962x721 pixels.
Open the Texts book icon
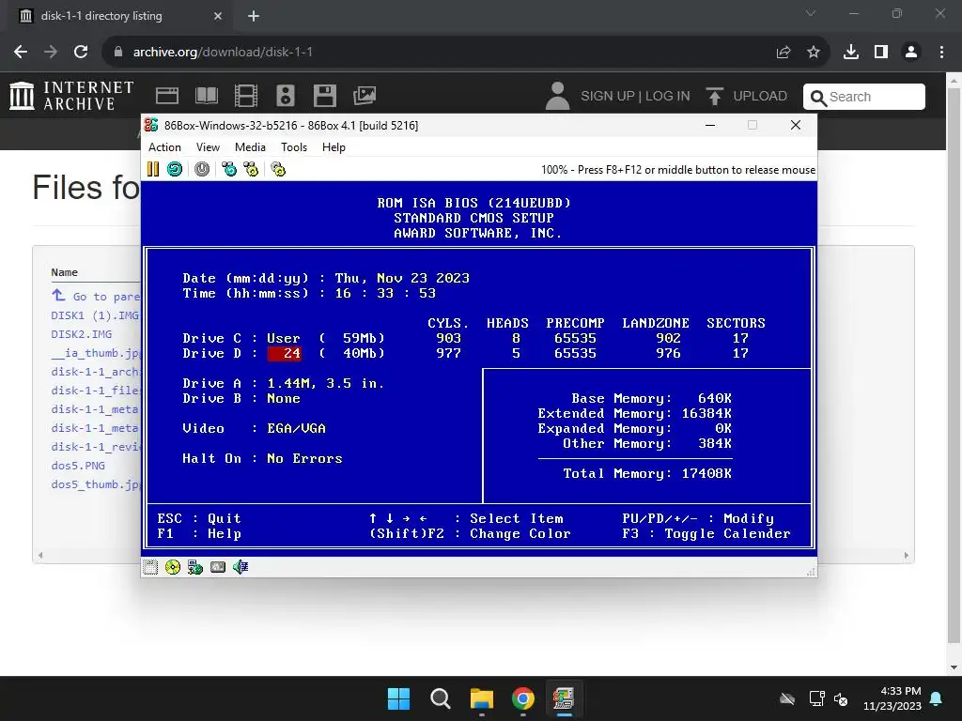point(206,96)
